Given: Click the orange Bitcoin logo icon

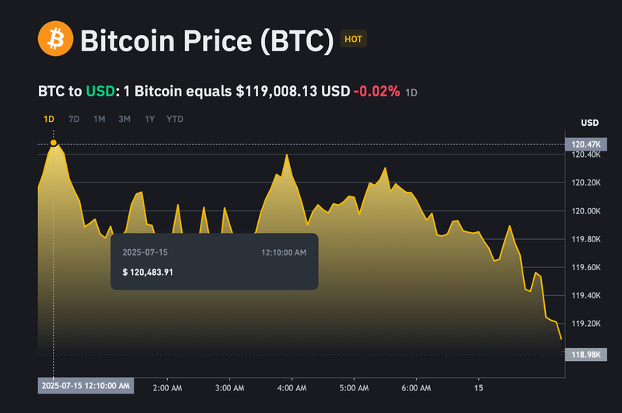Looking at the screenshot, I should tap(55, 38).
